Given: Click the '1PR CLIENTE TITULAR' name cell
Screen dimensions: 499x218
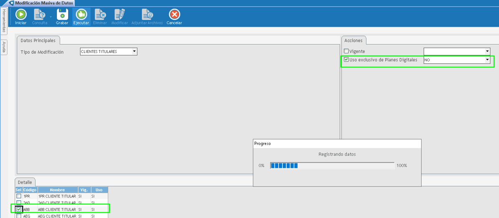Looking at the screenshot, I should 57,196.
